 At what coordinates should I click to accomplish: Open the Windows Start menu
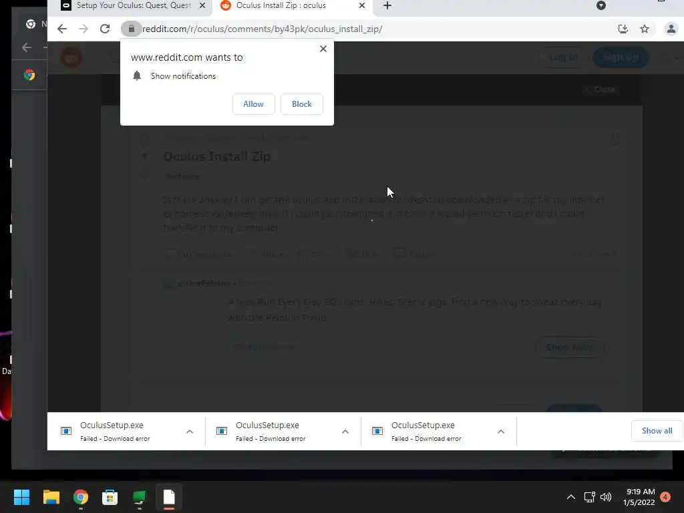coord(21,497)
